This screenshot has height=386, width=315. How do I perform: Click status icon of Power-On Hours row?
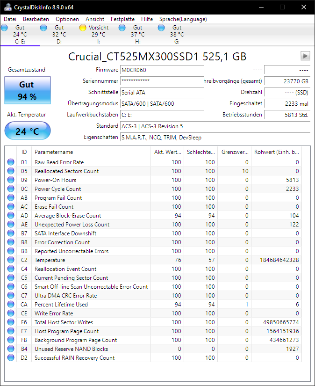(11, 180)
